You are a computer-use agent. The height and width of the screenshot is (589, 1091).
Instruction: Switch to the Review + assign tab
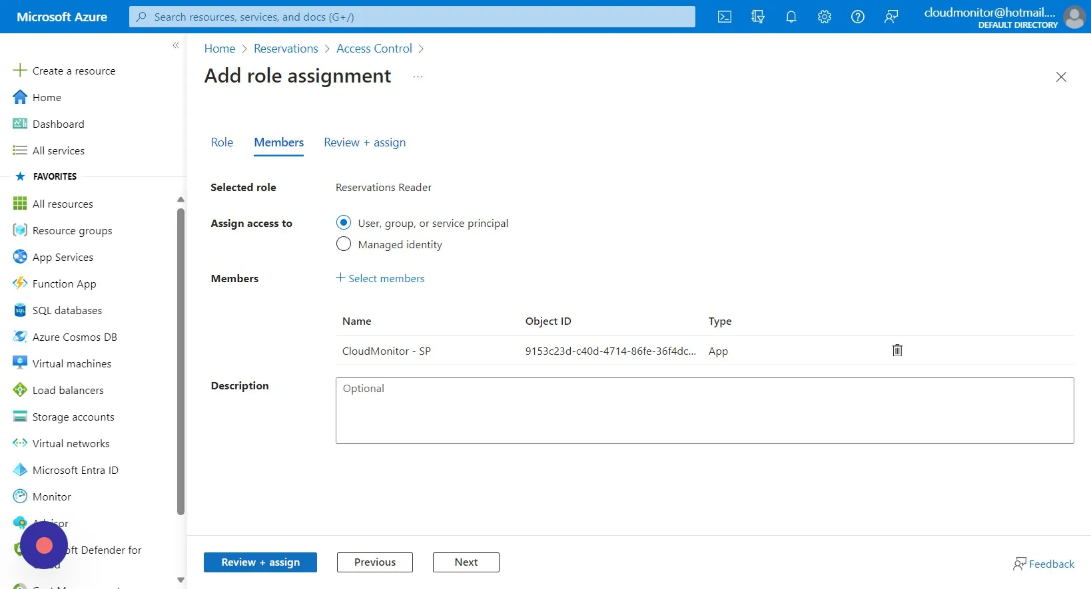click(364, 142)
